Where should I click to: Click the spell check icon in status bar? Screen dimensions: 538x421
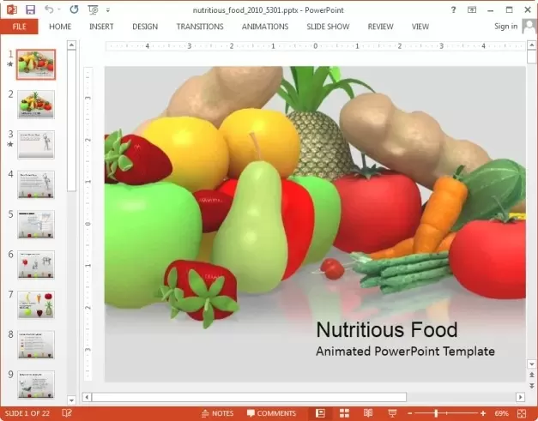[x=67, y=413]
